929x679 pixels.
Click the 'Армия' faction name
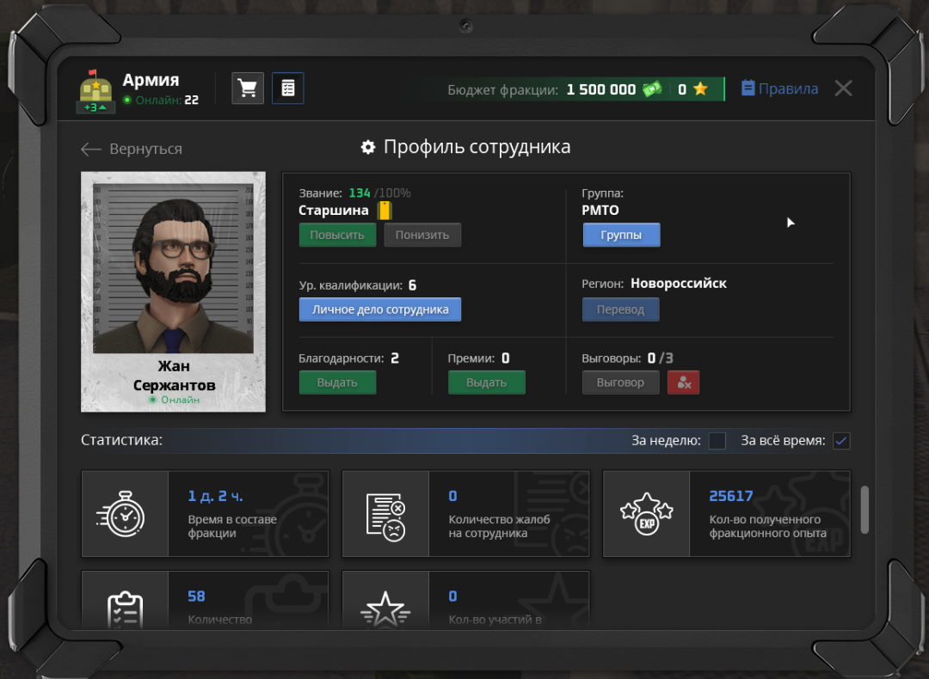(151, 80)
